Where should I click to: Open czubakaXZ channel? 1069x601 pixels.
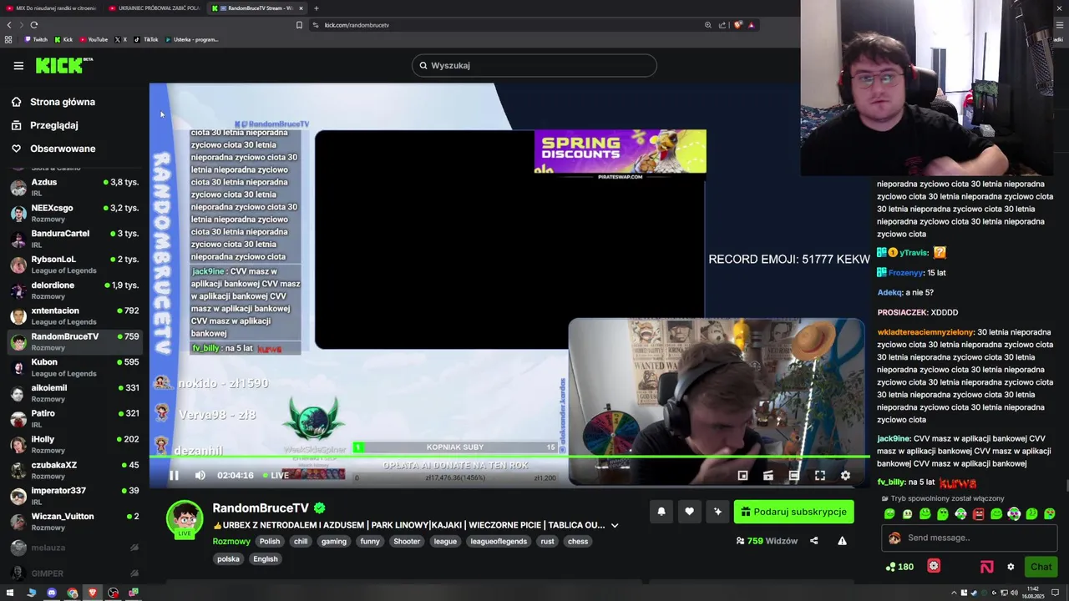pyautogui.click(x=74, y=470)
